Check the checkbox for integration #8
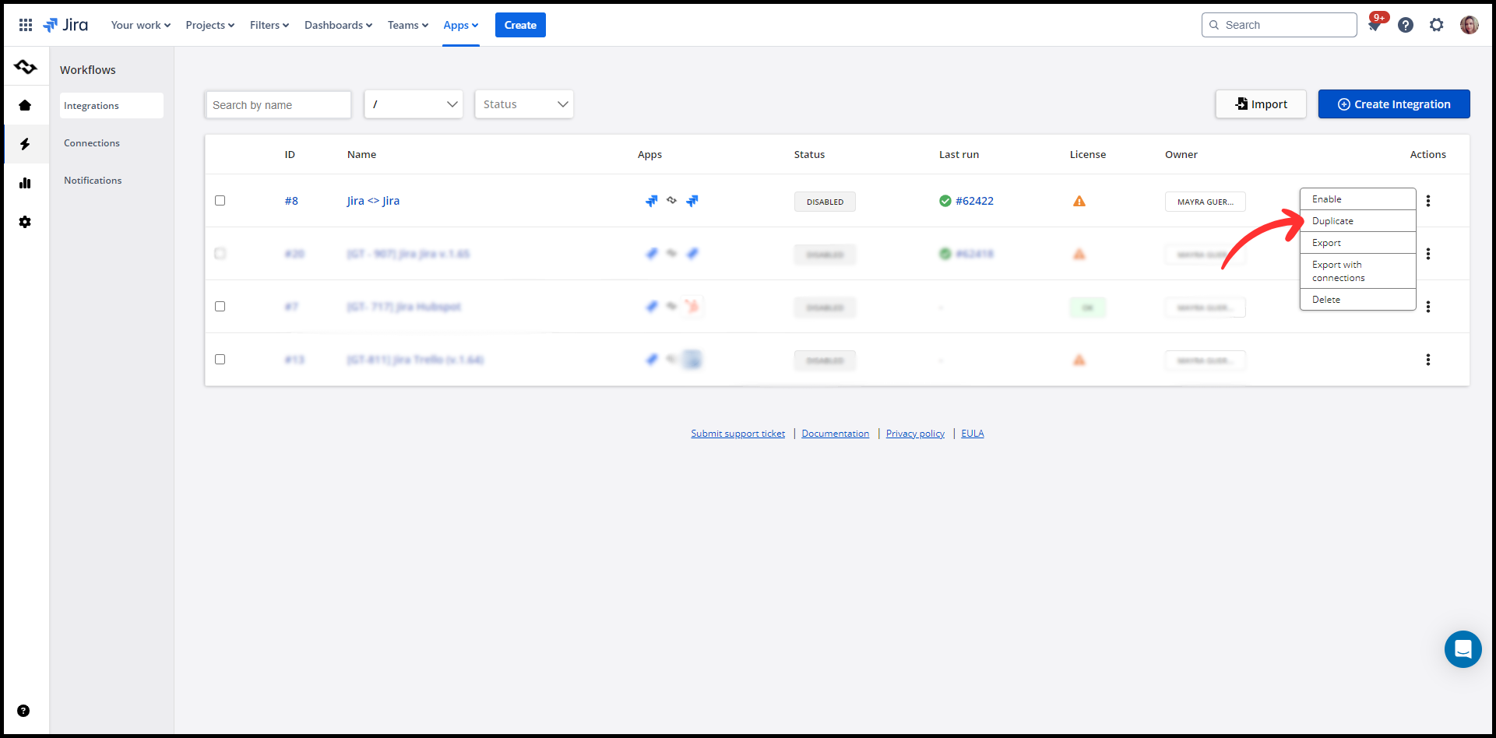The height and width of the screenshot is (738, 1496). pyautogui.click(x=220, y=201)
